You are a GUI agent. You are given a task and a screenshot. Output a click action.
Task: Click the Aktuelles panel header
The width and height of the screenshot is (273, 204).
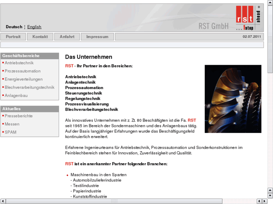point(30,109)
